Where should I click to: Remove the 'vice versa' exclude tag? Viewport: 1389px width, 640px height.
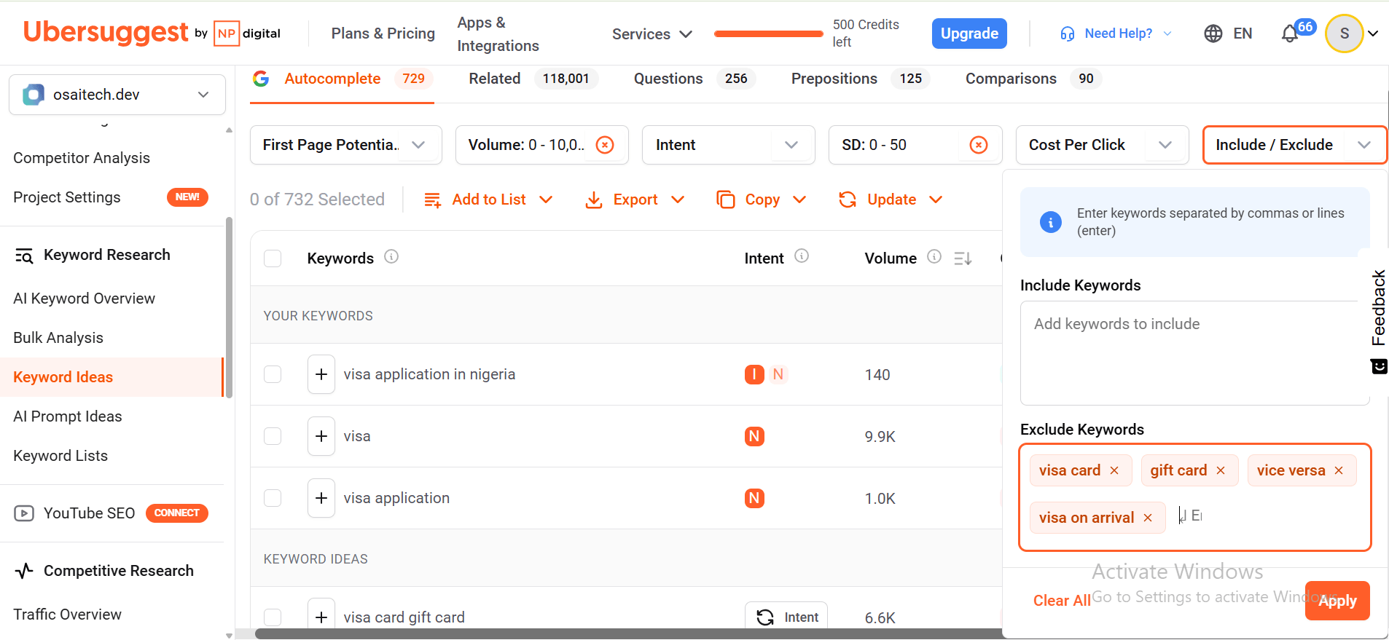click(1339, 470)
